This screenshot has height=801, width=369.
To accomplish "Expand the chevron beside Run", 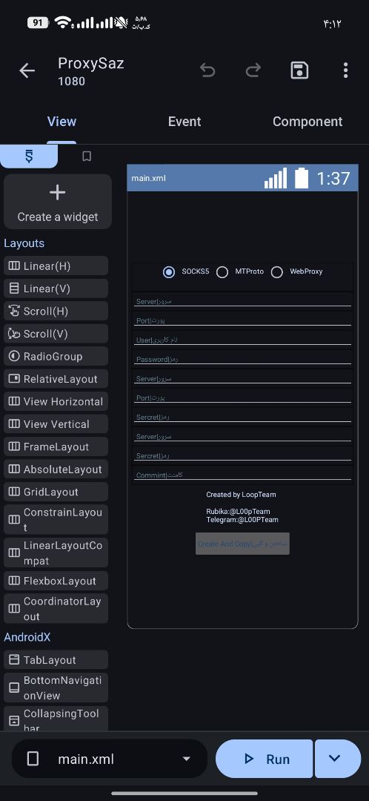I will 337,759.
